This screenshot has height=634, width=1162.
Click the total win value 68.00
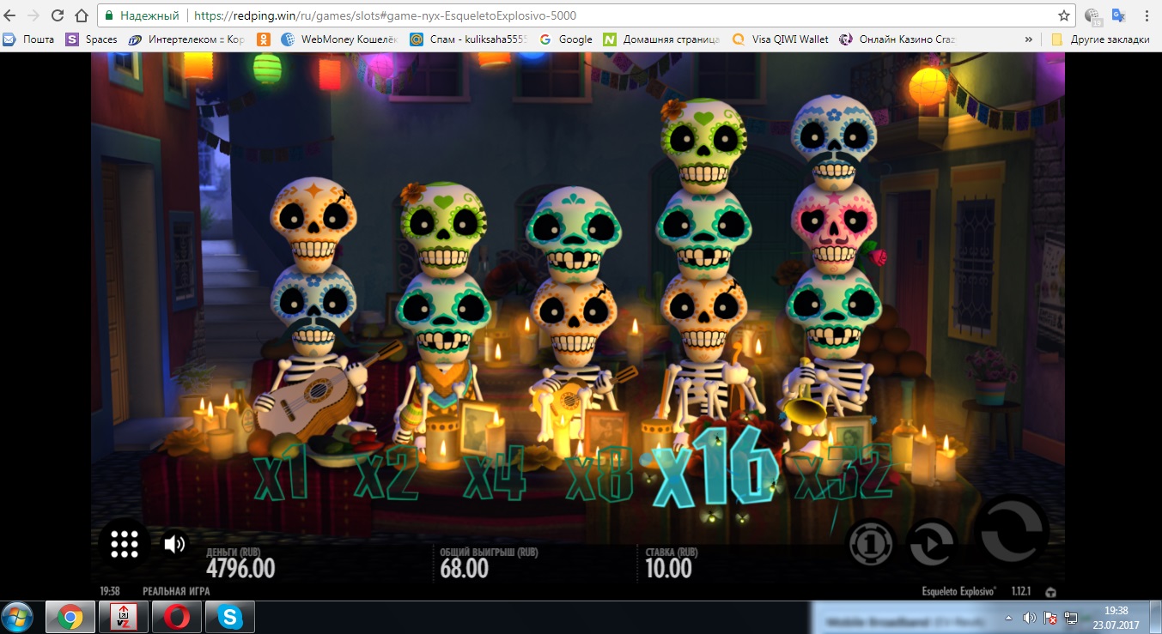click(x=464, y=568)
